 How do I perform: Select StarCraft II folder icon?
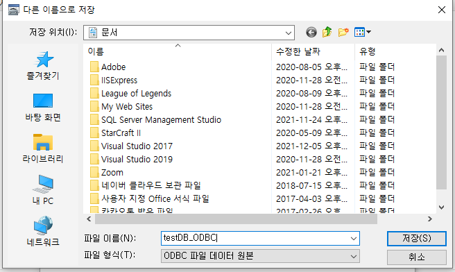[94, 133]
